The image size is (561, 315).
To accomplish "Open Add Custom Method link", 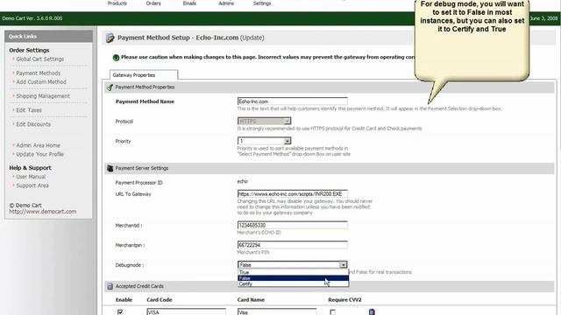I will pos(41,81).
